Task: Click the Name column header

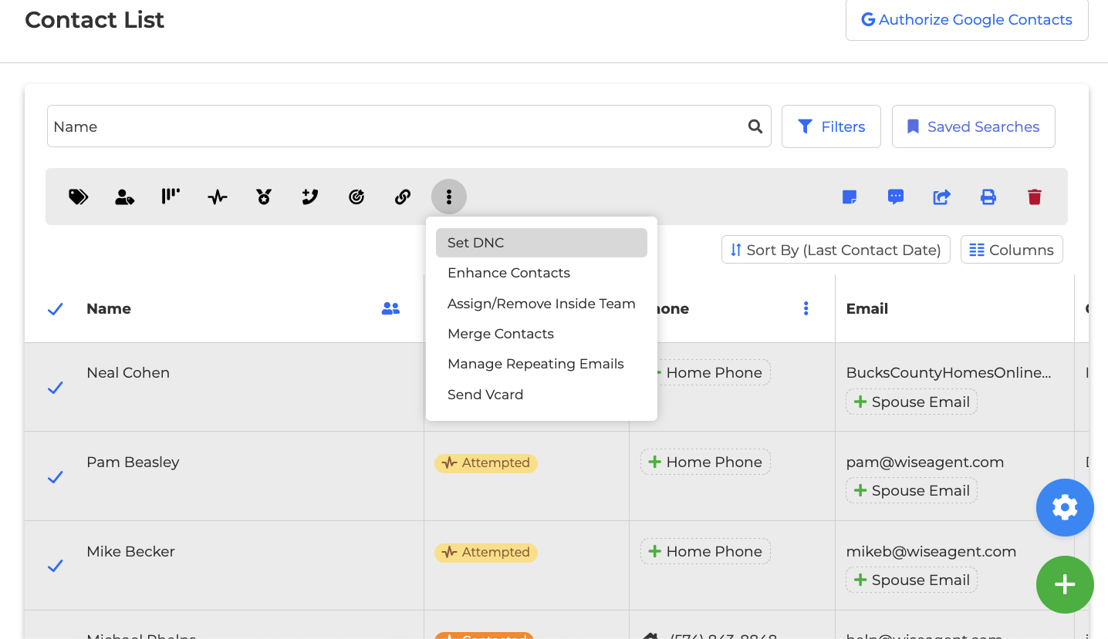Action: tap(109, 308)
